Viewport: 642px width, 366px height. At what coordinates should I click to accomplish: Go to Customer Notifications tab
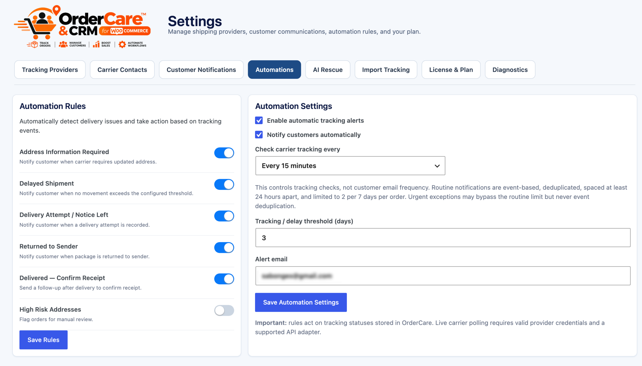coord(201,69)
